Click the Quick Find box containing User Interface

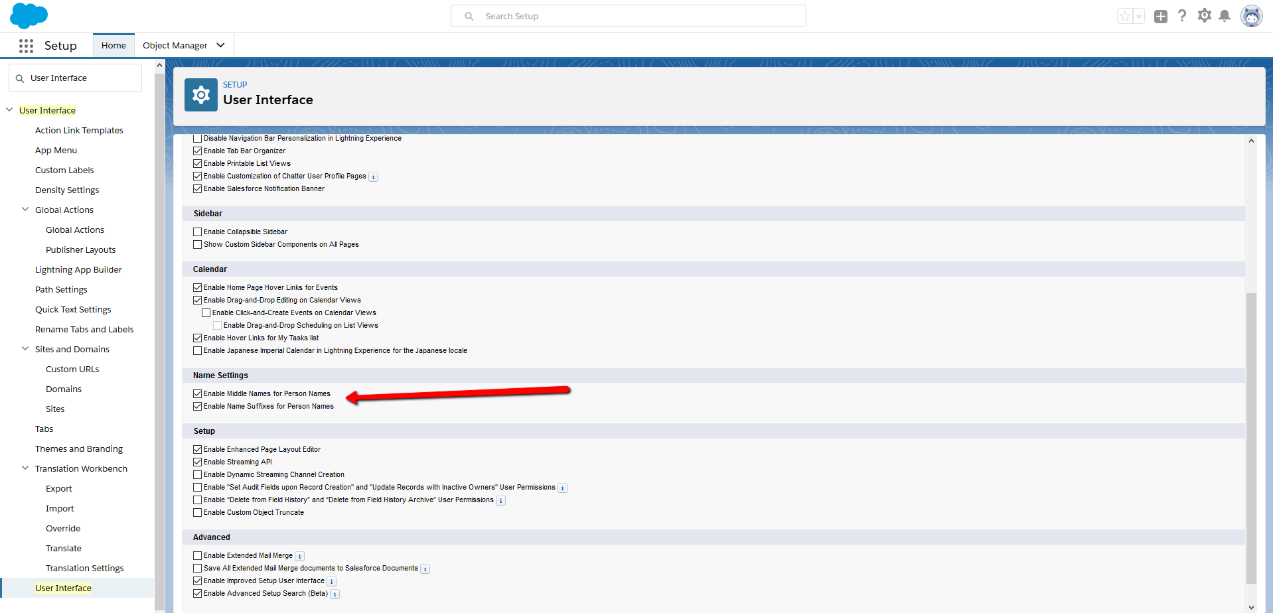click(75, 78)
